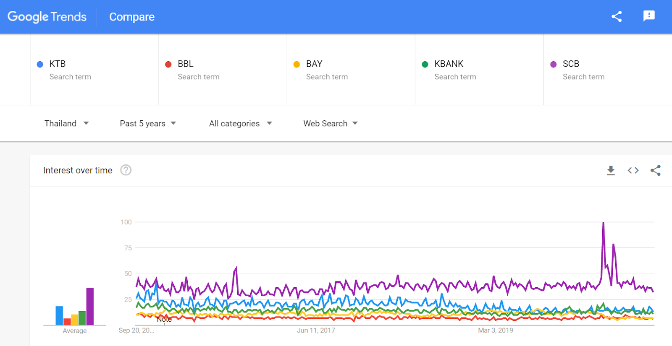Click the Compare header label

point(132,17)
